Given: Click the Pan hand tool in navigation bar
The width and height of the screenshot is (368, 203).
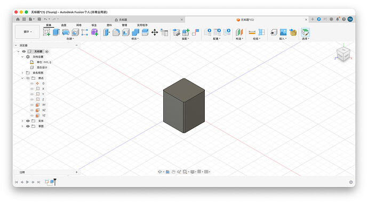Looking at the screenshot, I should [173, 172].
